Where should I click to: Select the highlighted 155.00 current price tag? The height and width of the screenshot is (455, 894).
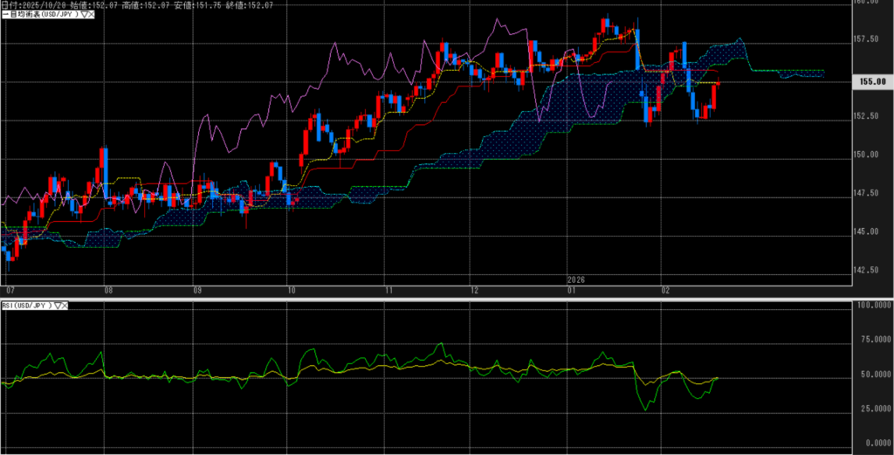[x=872, y=81]
